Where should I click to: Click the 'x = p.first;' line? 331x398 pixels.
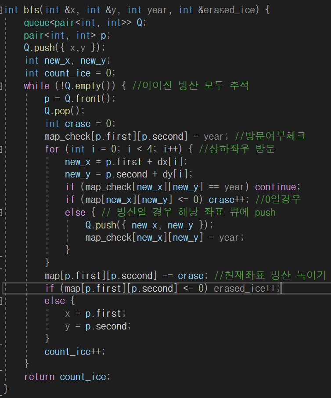95,314
